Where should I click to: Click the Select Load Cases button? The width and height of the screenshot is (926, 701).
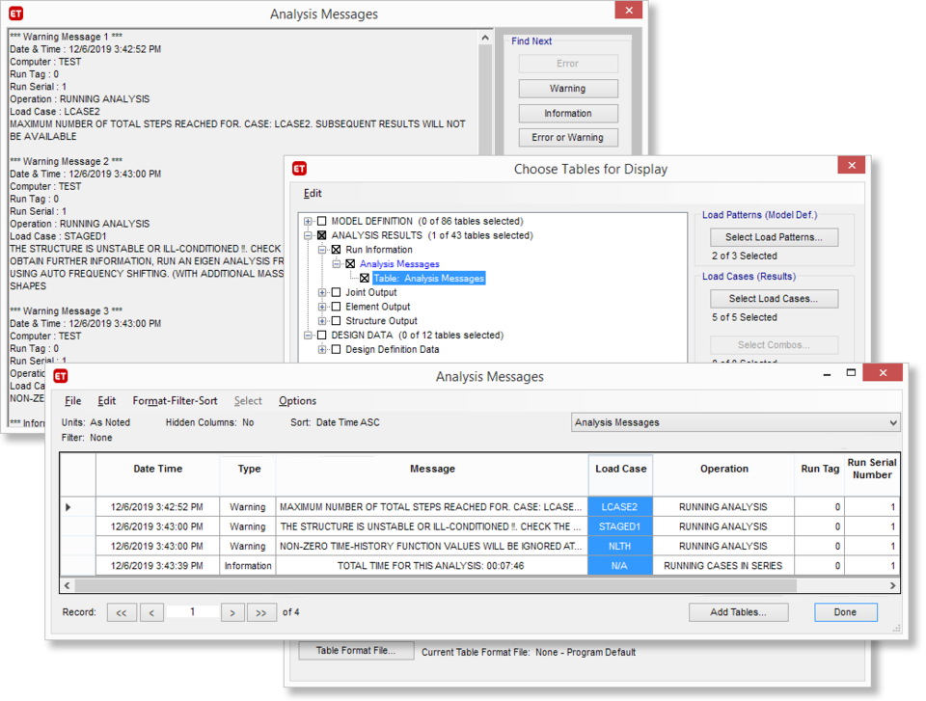coord(774,299)
